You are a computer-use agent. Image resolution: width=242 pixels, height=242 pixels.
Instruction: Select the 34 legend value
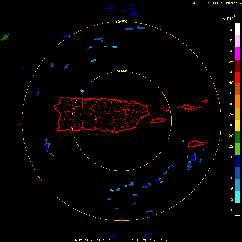pos(231,114)
